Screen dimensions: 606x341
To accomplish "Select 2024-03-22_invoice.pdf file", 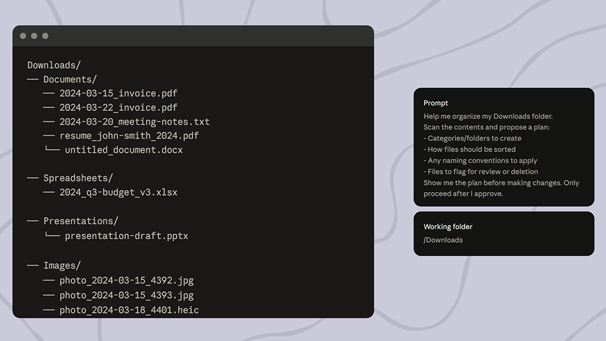I will [x=118, y=108].
